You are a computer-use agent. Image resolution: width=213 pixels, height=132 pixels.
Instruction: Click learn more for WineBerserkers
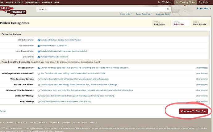click(202, 68)
